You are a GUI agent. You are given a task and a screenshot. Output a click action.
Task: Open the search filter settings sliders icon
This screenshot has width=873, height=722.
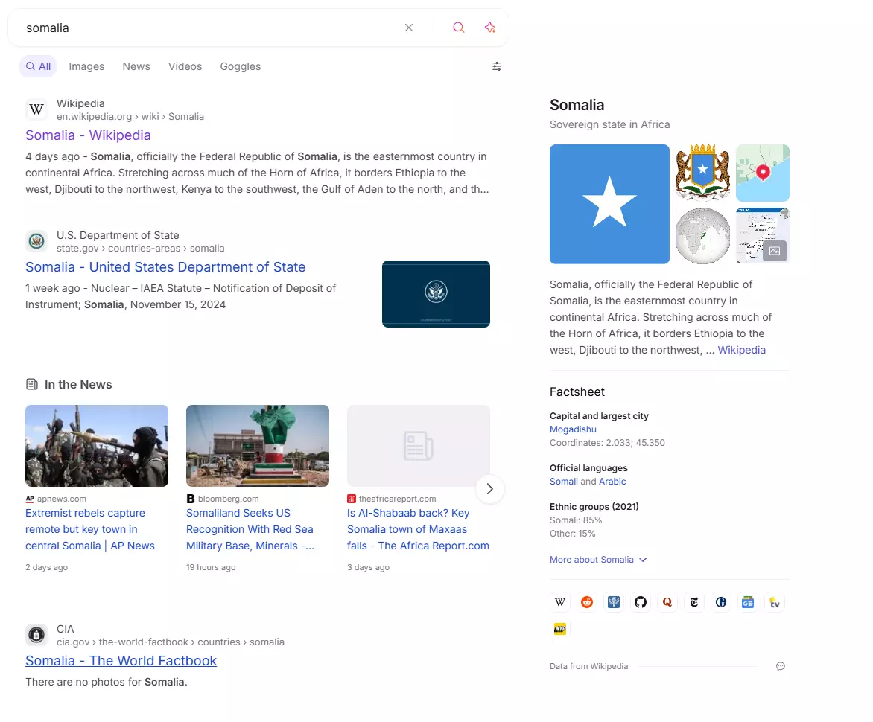tap(497, 66)
